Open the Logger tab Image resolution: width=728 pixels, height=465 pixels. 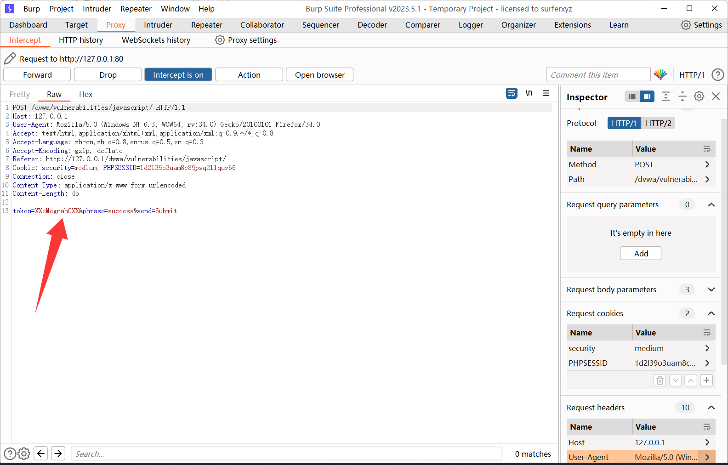pos(471,25)
